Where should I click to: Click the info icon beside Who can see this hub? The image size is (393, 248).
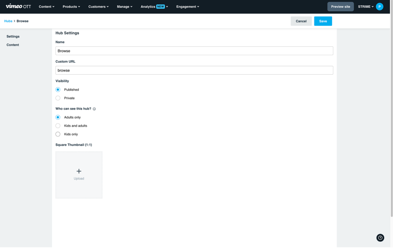(x=94, y=109)
